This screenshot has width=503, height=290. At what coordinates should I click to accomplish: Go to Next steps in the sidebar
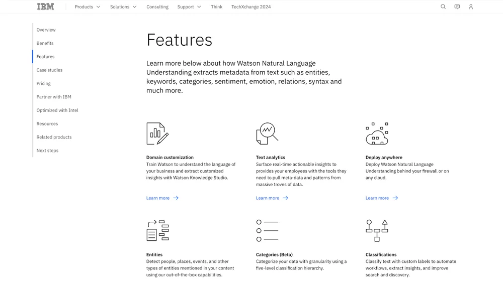coord(47,151)
